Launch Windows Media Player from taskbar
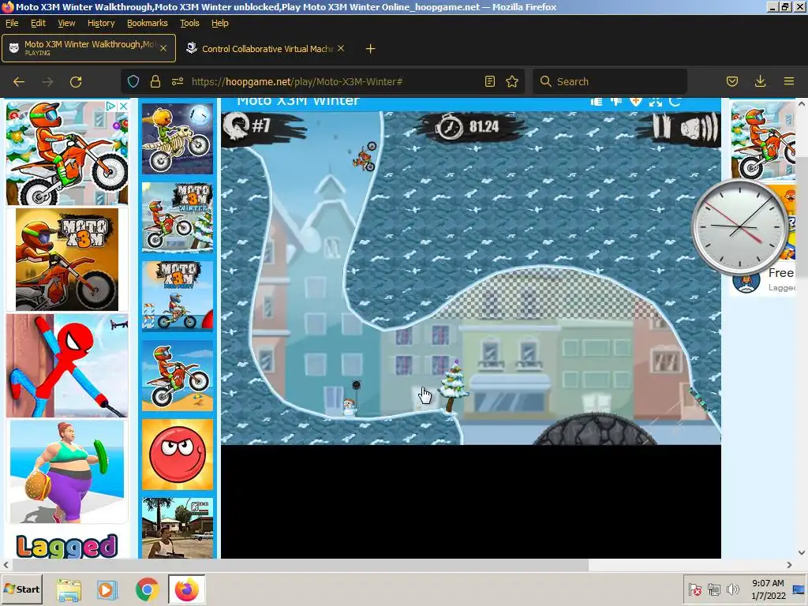The image size is (808, 606). click(x=107, y=590)
